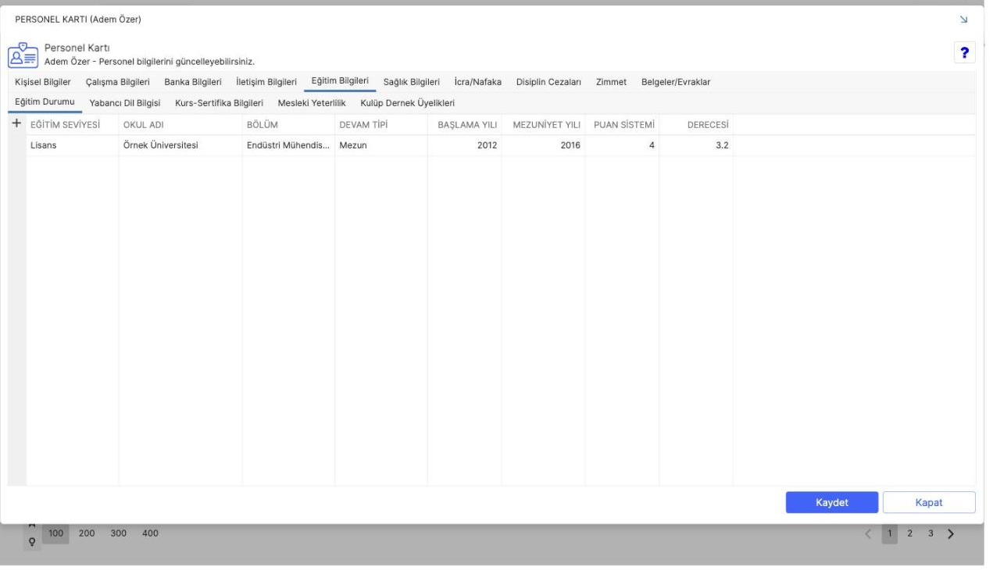Show Kurs-Sertifika Bilgileri sub-tab
Image resolution: width=993 pixels, height=574 pixels.
click(x=219, y=103)
